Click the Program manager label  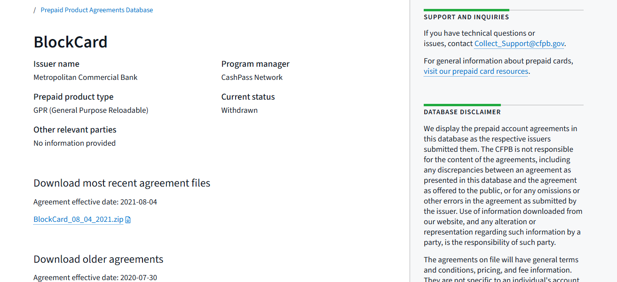[255, 64]
